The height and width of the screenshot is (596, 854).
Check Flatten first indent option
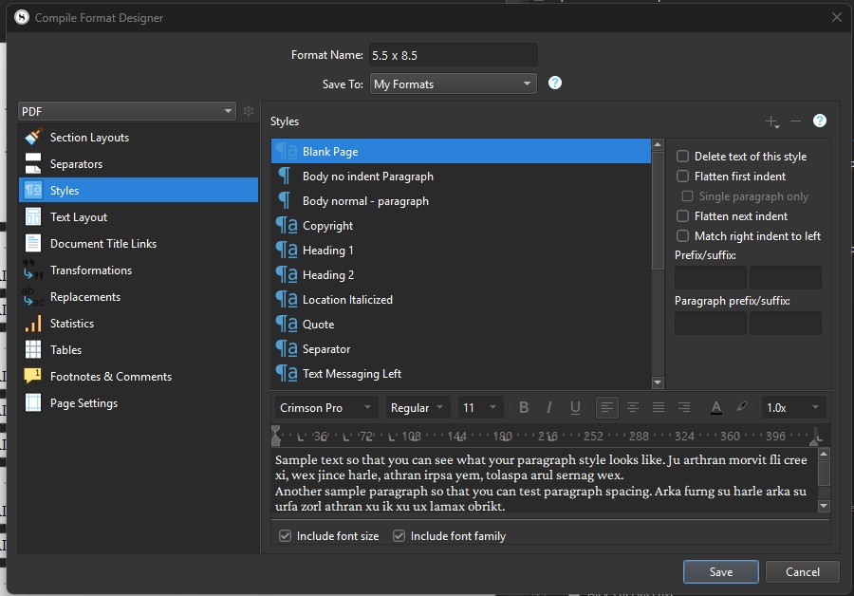(x=682, y=177)
